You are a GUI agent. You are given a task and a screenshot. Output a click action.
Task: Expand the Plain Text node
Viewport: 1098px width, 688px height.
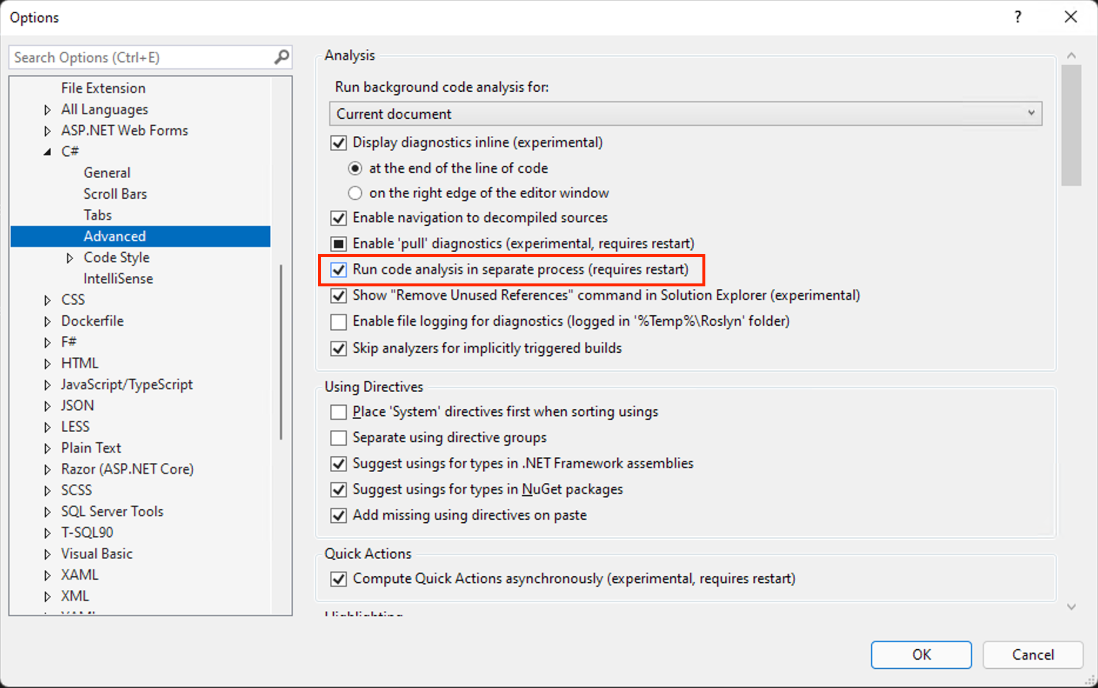click(x=48, y=449)
